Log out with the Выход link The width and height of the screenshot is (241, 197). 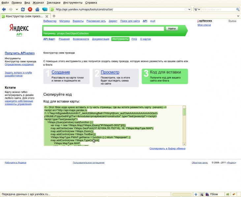232,21
